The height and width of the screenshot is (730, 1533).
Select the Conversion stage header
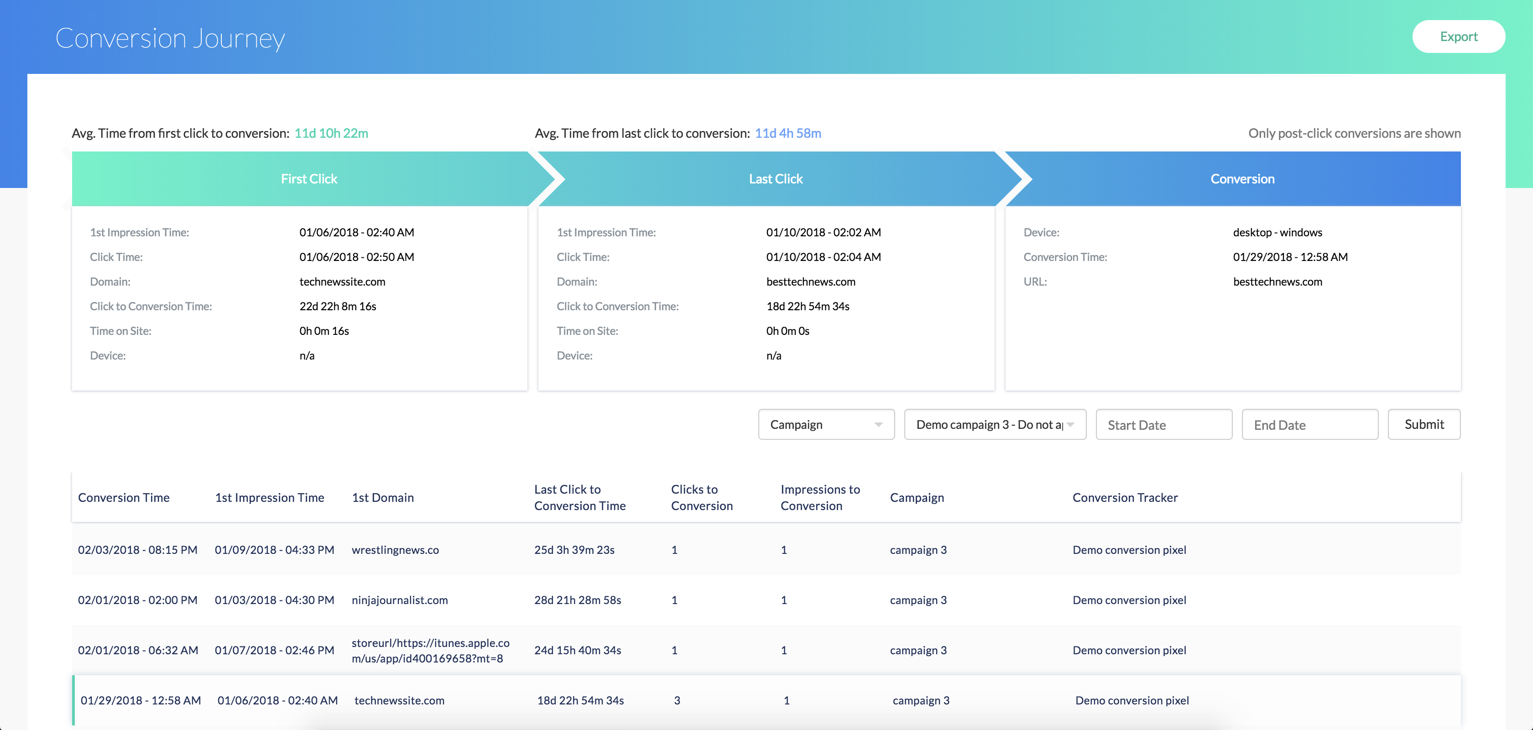(1242, 179)
